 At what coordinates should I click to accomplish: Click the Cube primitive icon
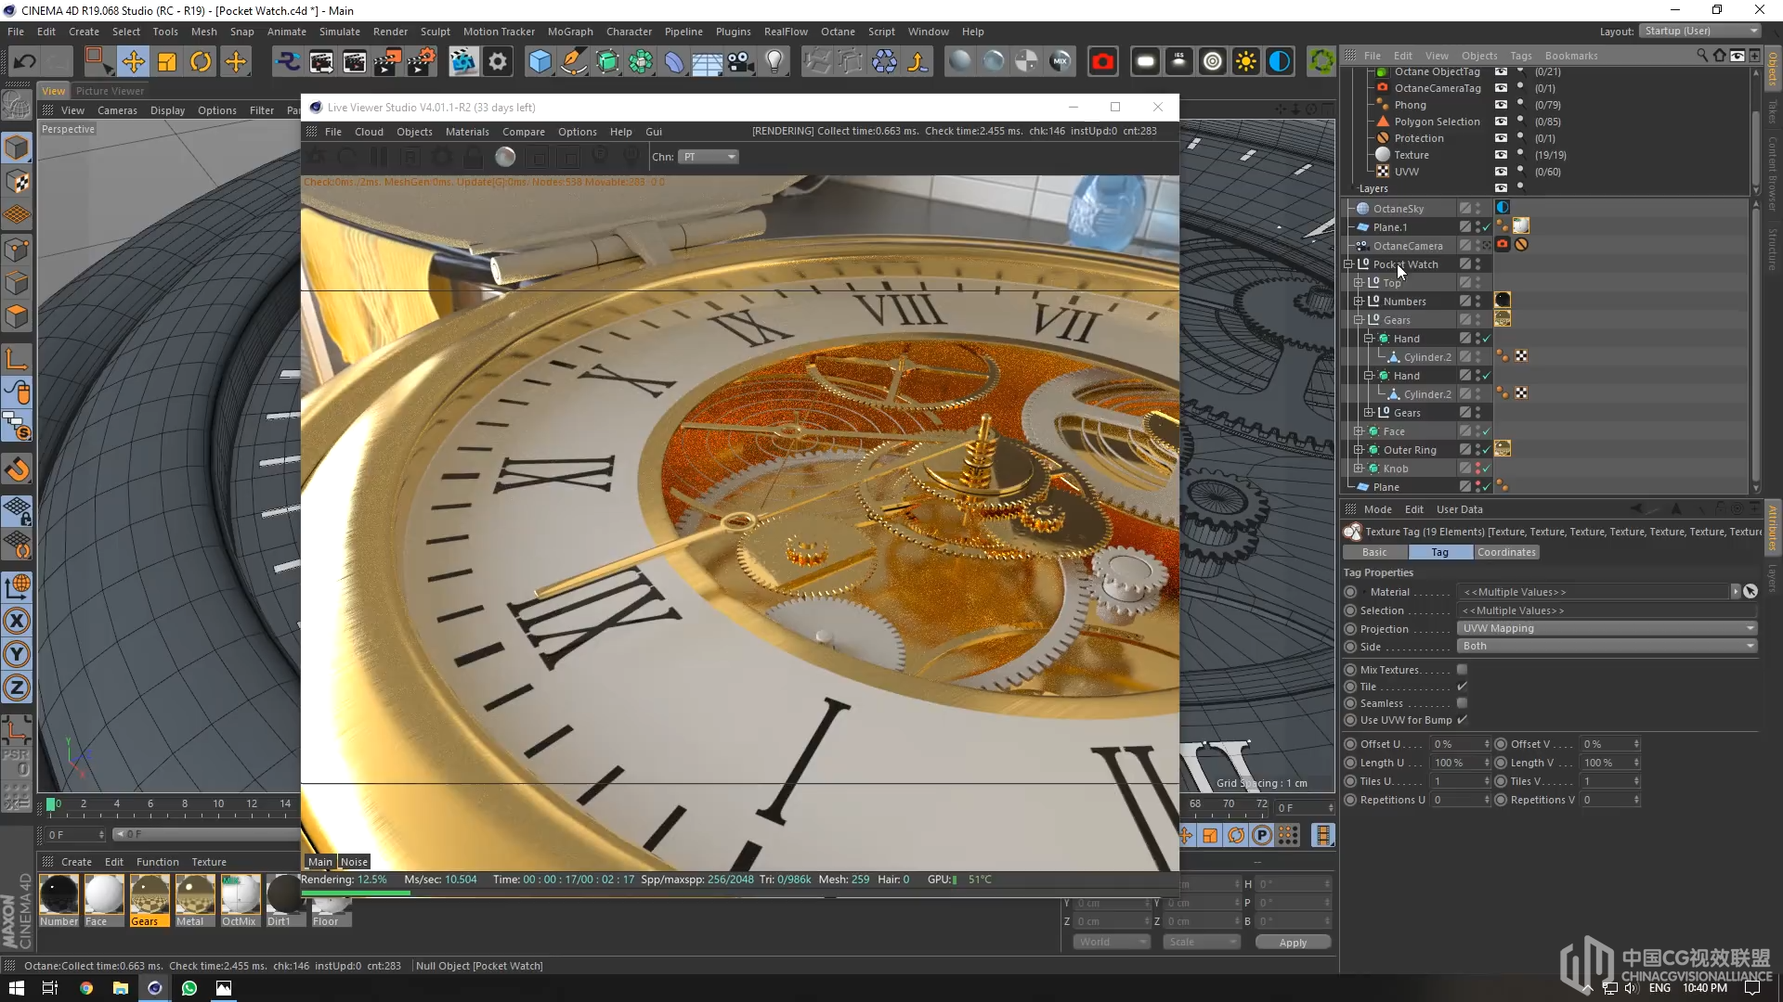(540, 62)
